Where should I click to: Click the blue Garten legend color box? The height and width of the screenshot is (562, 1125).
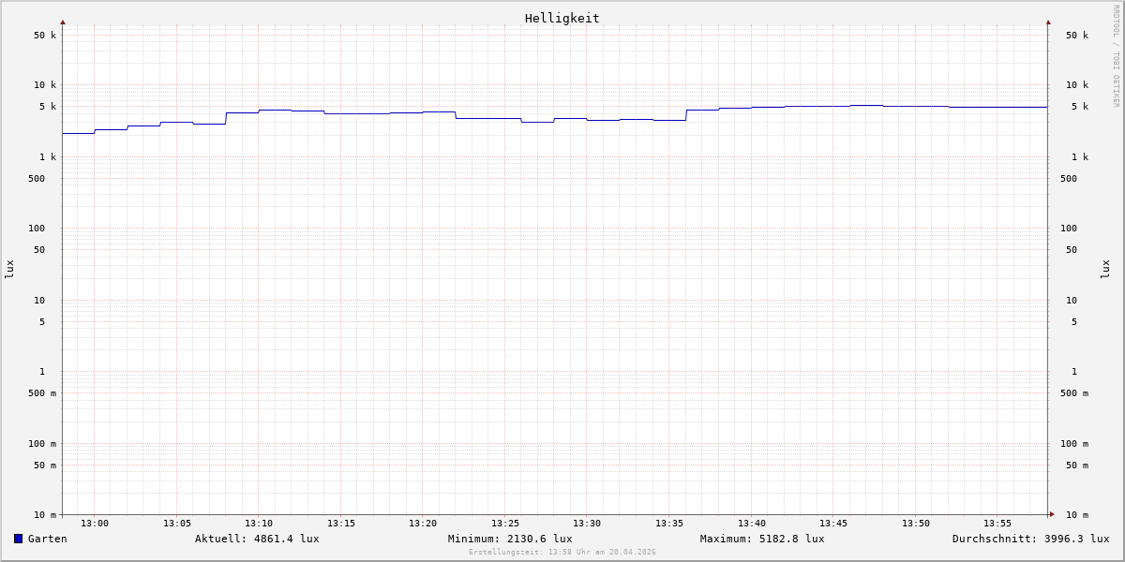[x=18, y=539]
